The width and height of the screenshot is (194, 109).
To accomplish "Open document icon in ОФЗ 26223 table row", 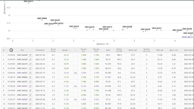I will (x=30, y=95).
